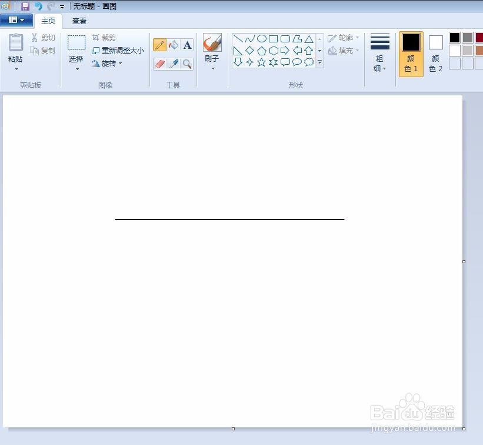Open the 填充 fill dropdown
Screen dimensions: 483x445
(344, 50)
